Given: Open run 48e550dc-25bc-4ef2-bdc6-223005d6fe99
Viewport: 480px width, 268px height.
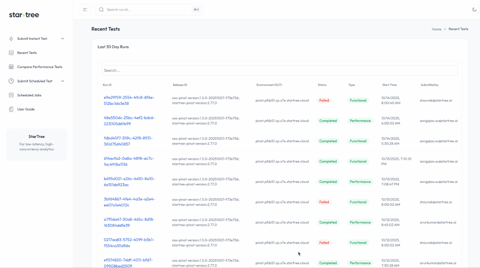Looking at the screenshot, I should coord(129,121).
